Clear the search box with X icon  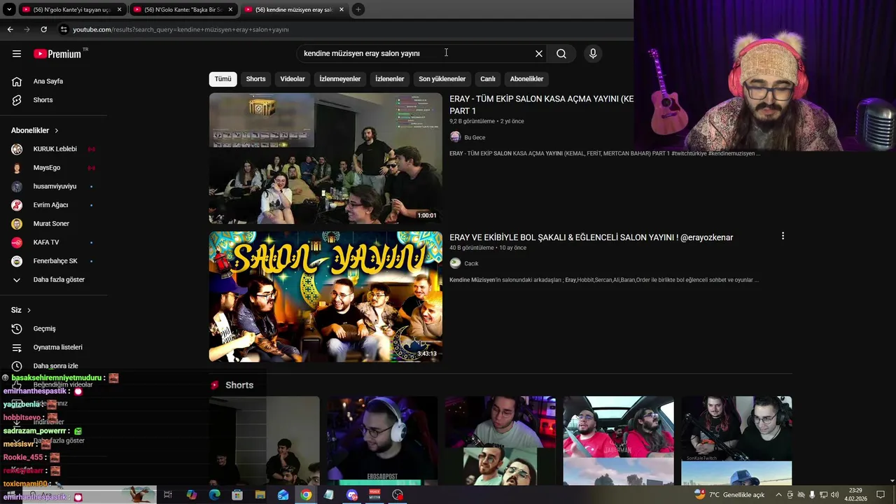(539, 54)
